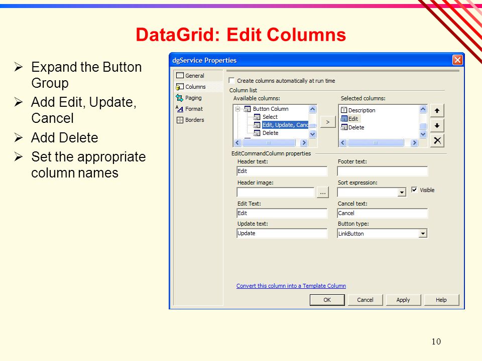Confirm with the OK button

click(327, 300)
